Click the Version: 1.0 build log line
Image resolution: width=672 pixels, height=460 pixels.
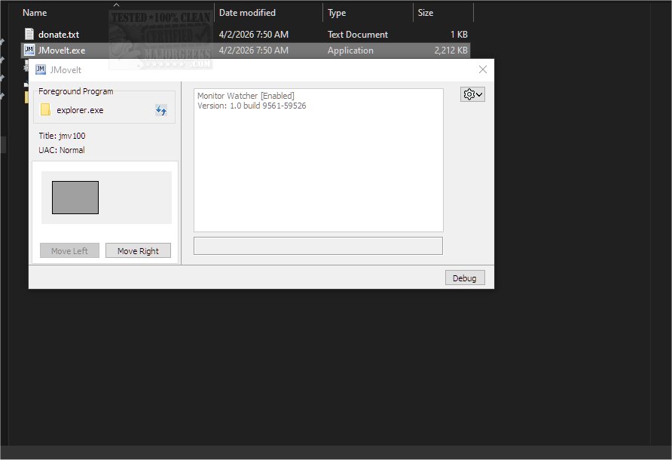click(x=252, y=106)
